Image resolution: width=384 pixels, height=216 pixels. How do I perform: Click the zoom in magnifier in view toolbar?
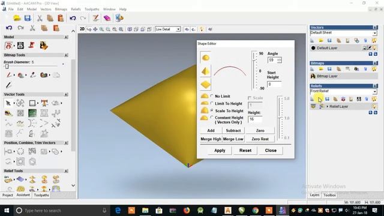pos(101,29)
